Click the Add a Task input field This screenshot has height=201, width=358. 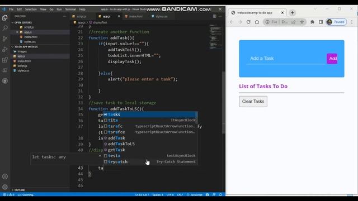coord(286,59)
